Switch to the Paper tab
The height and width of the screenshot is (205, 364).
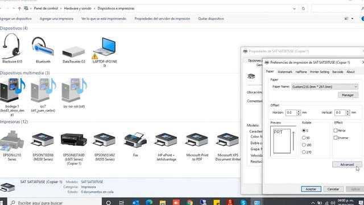pos(270,71)
